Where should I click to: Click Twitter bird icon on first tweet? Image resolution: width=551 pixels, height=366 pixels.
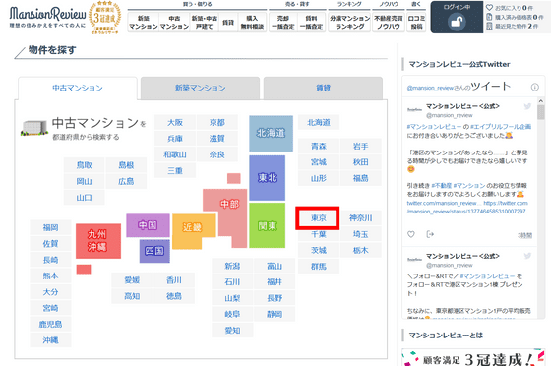click(x=527, y=106)
